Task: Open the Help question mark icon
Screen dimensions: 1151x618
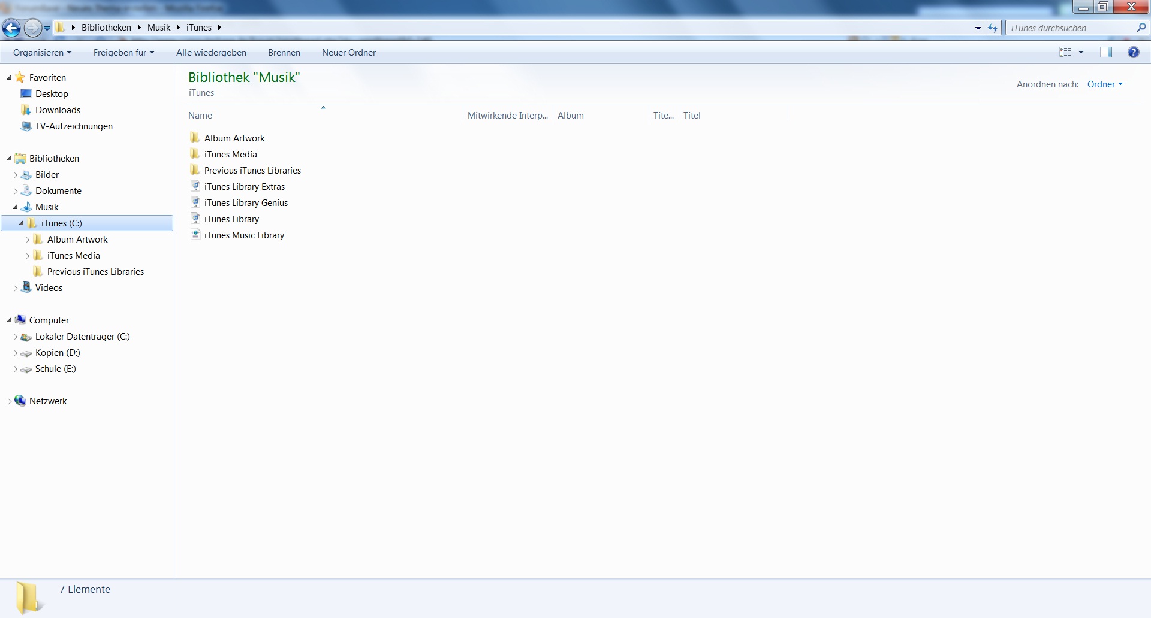Action: (x=1133, y=52)
